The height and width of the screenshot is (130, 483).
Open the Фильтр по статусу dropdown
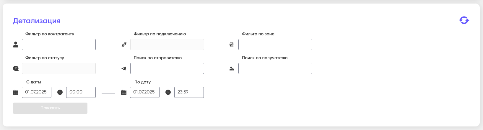tap(59, 68)
